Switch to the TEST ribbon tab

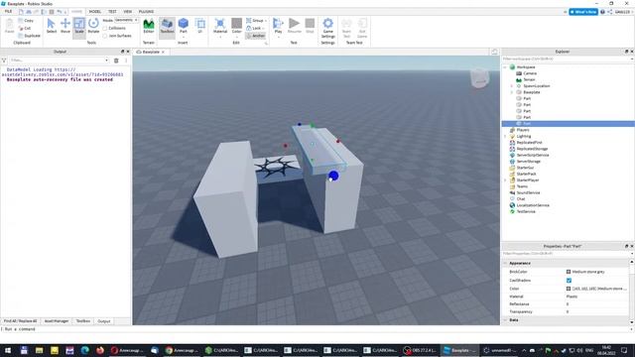click(112, 11)
